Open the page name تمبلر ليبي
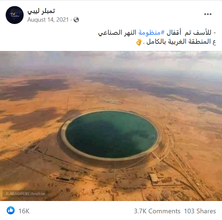This screenshot has width=222, height=220. 41,11
